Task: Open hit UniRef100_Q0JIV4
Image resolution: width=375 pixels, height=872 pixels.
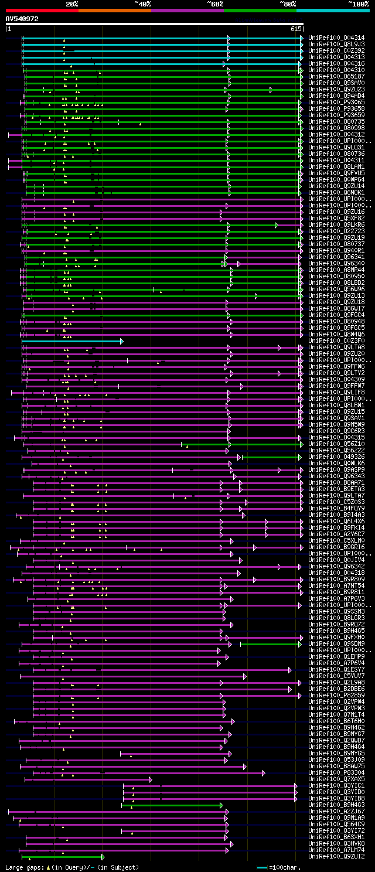Action: click(x=336, y=560)
